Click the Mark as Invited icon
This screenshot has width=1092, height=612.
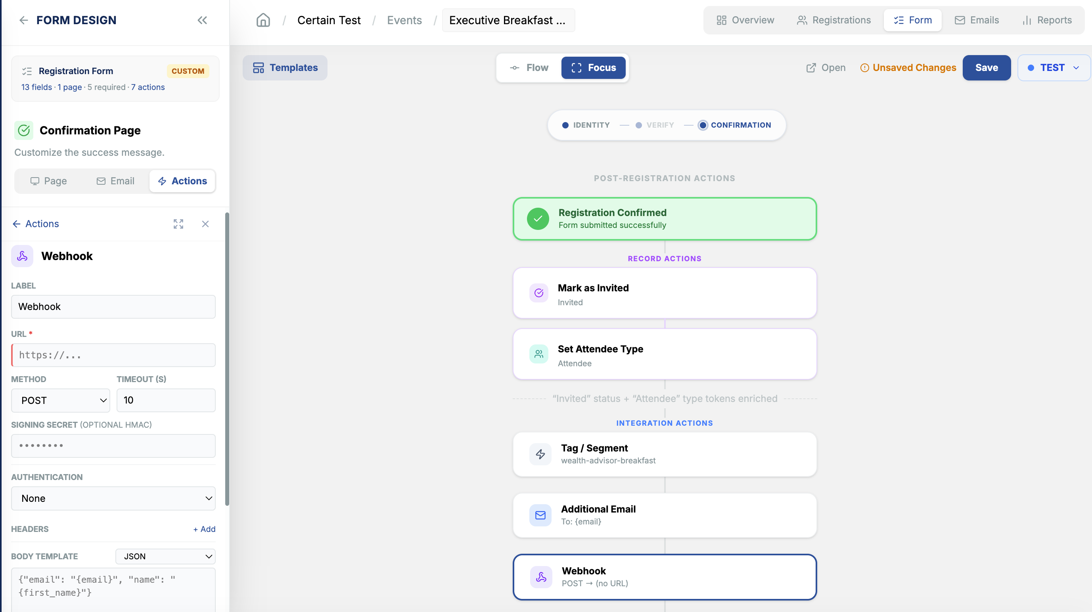point(539,293)
